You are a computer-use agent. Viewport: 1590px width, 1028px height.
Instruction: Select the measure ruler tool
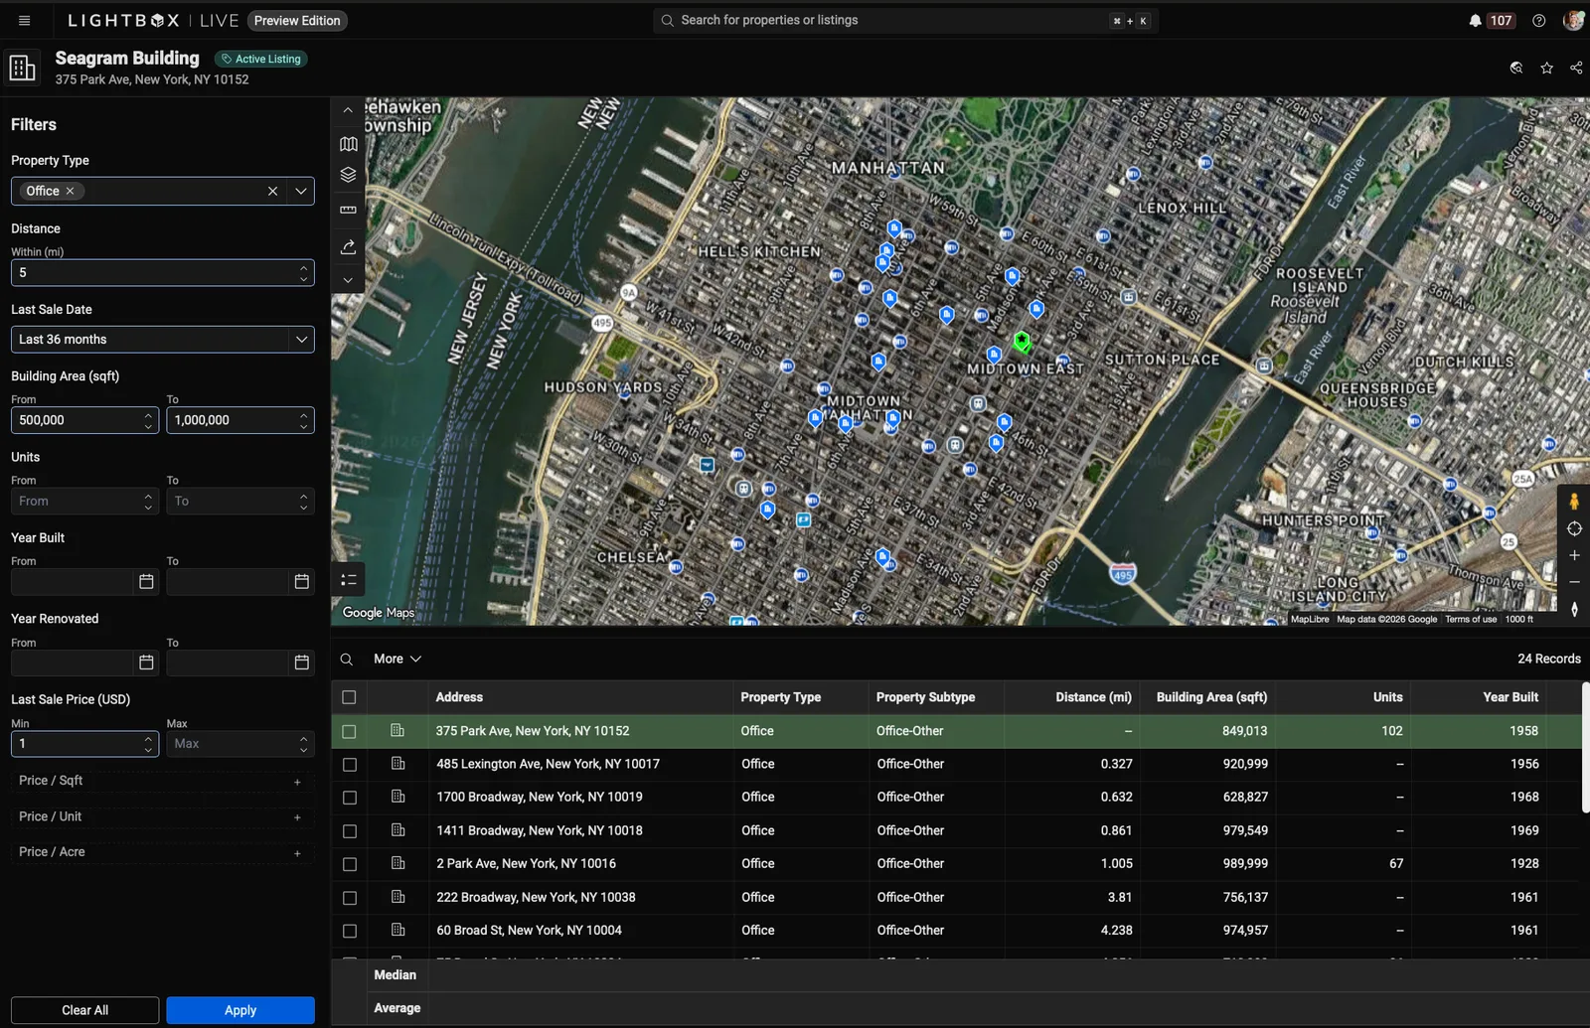[348, 210]
